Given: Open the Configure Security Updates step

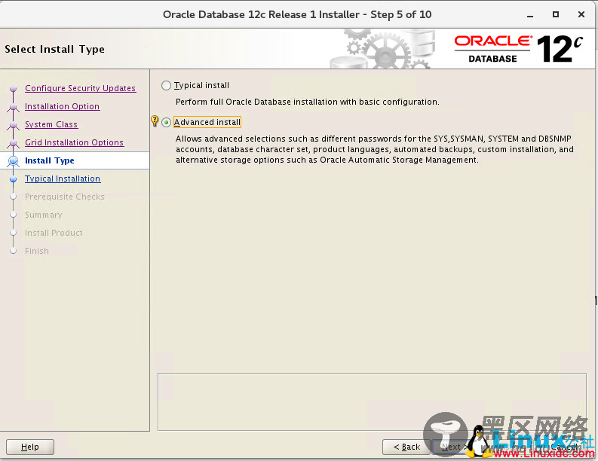Looking at the screenshot, I should click(x=80, y=88).
